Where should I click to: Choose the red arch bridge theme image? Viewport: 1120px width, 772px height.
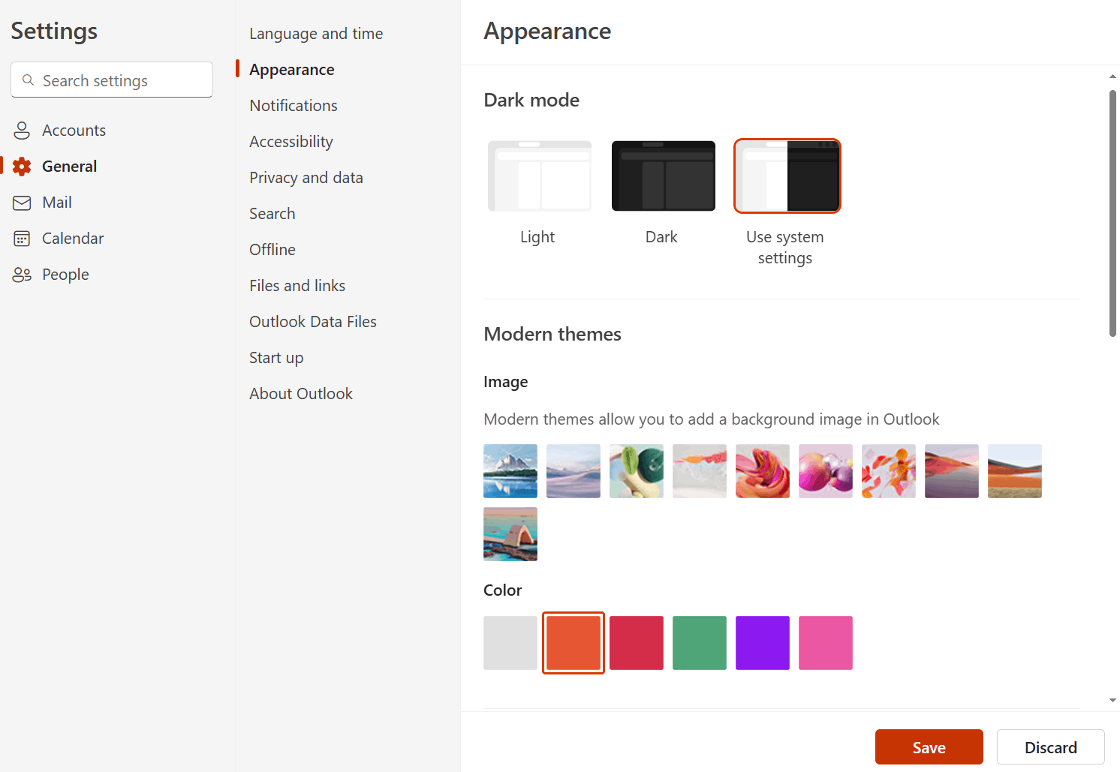510,533
